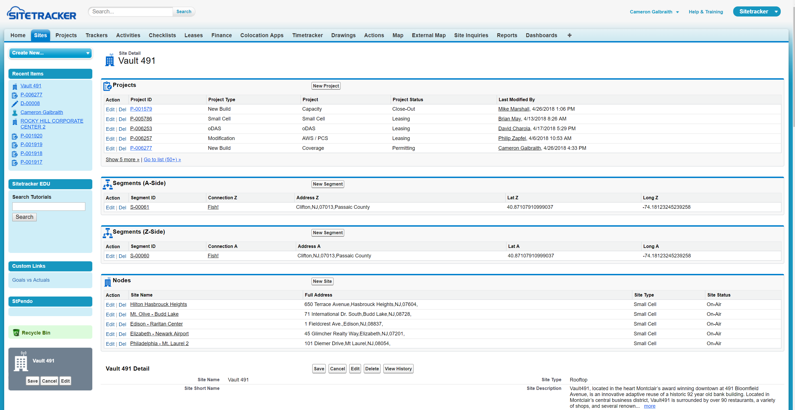Viewport: 795px width, 410px height.
Task: Click the Segments (A-Side) network icon
Action: click(107, 184)
